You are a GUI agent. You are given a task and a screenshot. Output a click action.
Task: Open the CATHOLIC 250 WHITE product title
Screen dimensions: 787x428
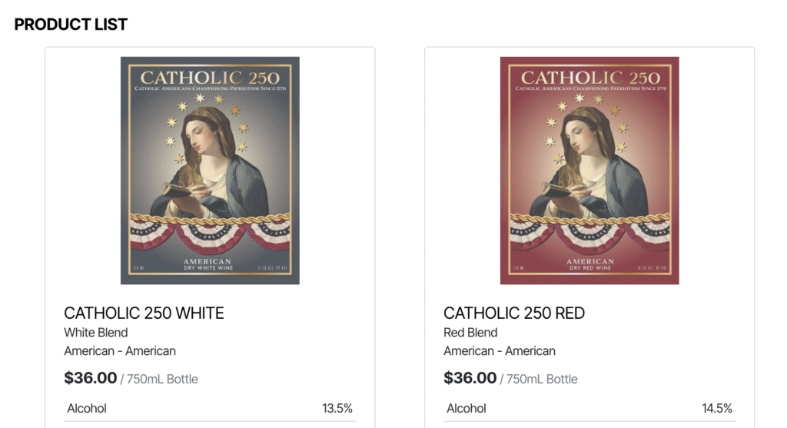pyautogui.click(x=144, y=313)
